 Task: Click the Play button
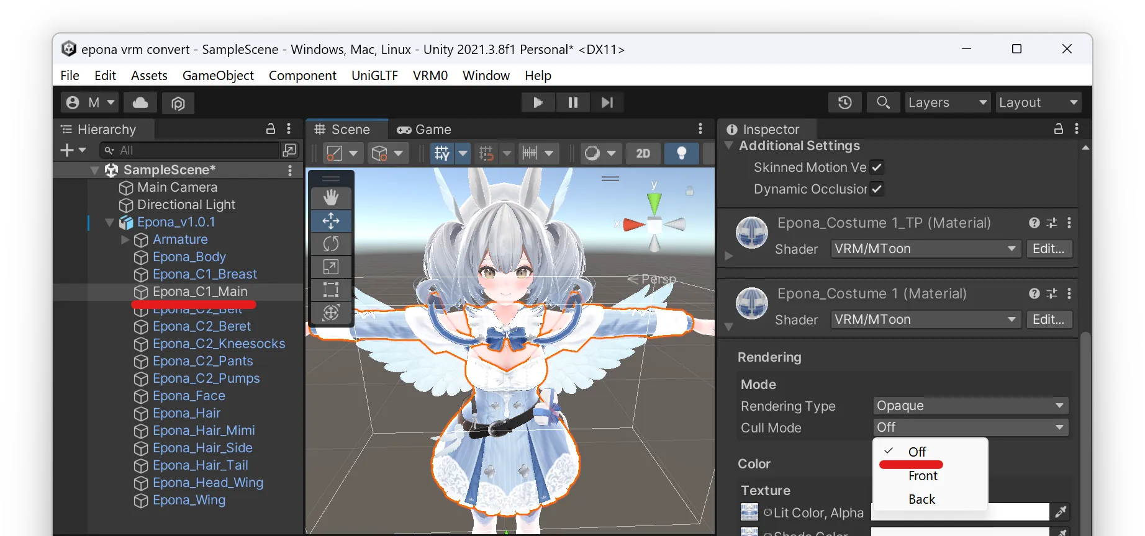click(538, 102)
